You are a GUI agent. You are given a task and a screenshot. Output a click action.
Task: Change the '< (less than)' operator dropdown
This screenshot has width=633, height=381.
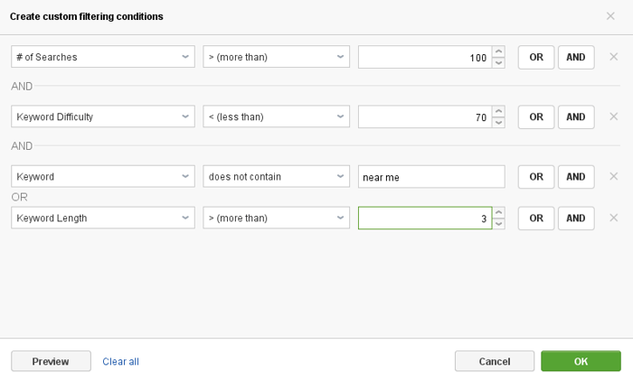click(x=276, y=116)
